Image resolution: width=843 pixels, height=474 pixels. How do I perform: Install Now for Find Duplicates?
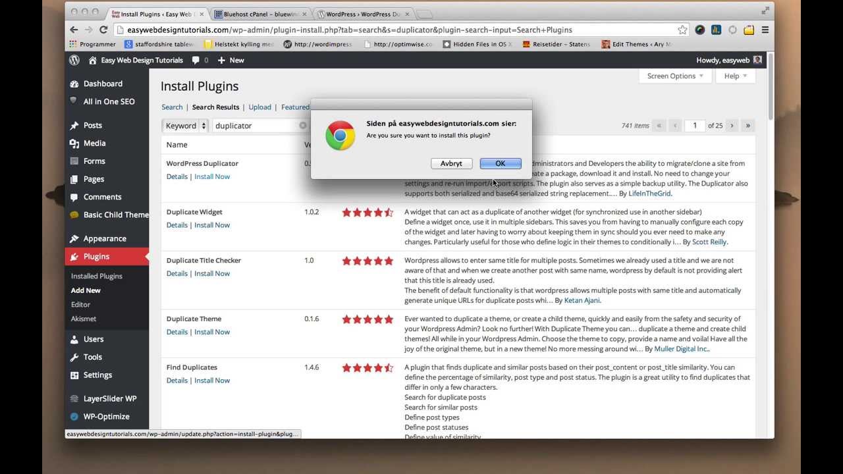[212, 381]
